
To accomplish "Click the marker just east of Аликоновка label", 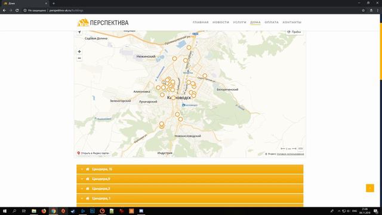I will pos(158,88).
